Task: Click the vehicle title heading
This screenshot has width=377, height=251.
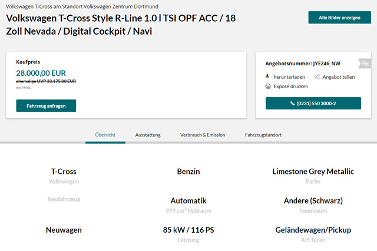Action: (x=121, y=24)
